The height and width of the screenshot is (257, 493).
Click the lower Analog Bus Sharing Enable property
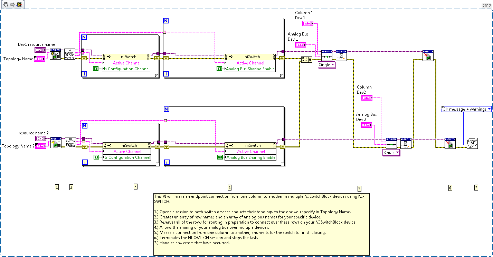click(x=250, y=157)
